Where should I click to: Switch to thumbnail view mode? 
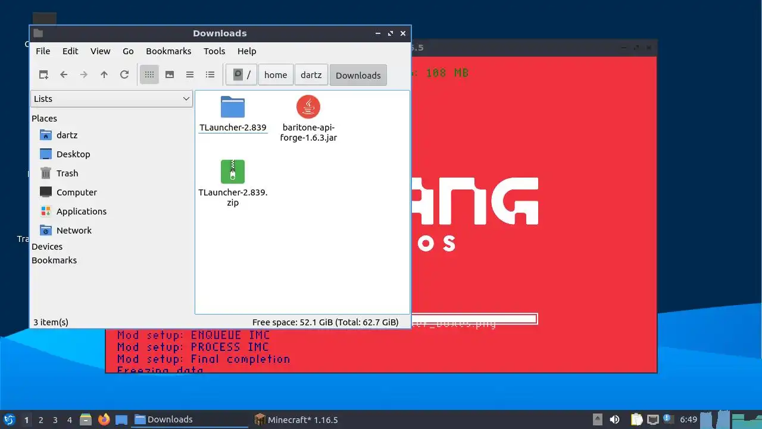(x=170, y=74)
